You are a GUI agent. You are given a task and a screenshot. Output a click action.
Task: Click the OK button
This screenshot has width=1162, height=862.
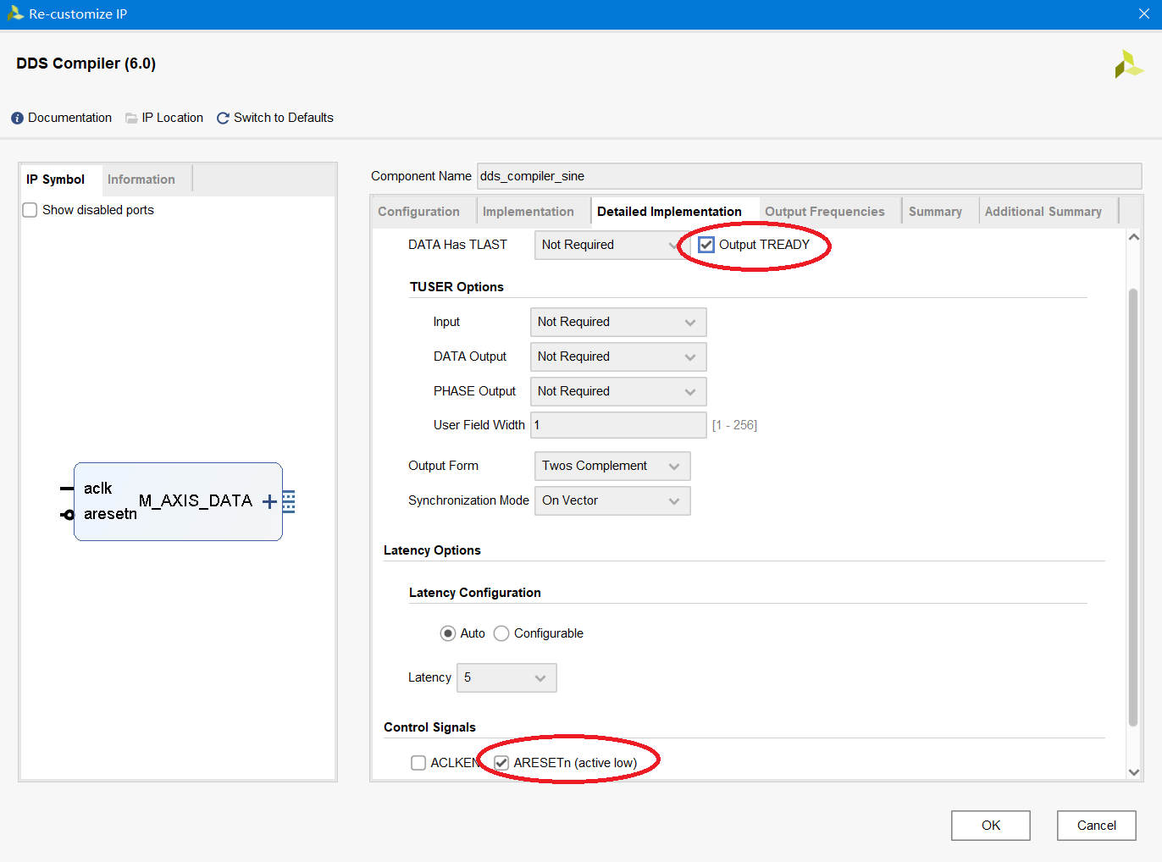tap(991, 826)
